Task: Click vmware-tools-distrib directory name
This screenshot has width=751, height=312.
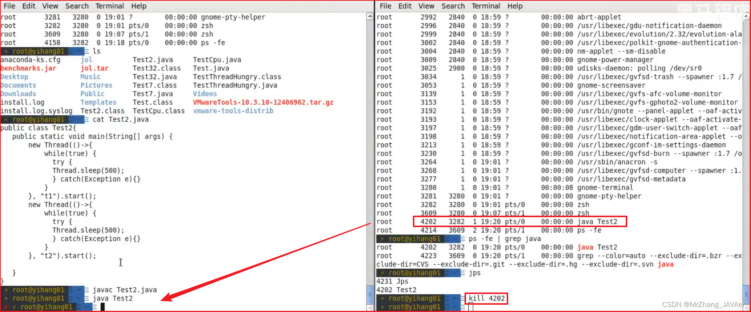Action: point(233,110)
